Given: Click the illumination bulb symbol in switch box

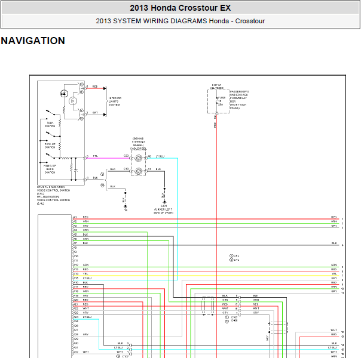Looking at the screenshot, I should 73,101.
